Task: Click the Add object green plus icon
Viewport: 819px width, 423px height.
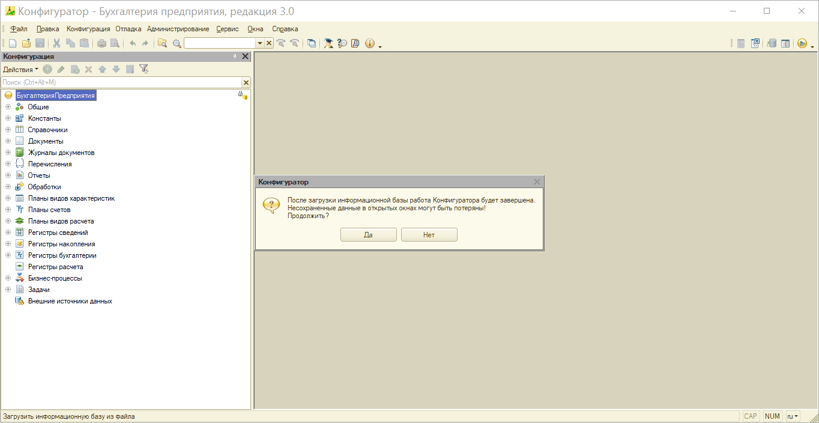Action: [47, 69]
